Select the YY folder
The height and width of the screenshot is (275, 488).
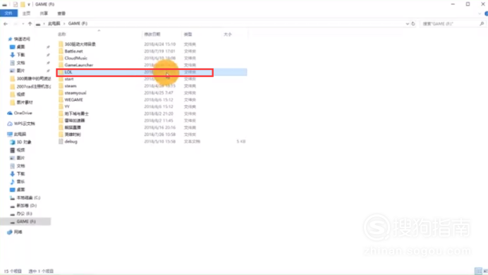(67, 106)
